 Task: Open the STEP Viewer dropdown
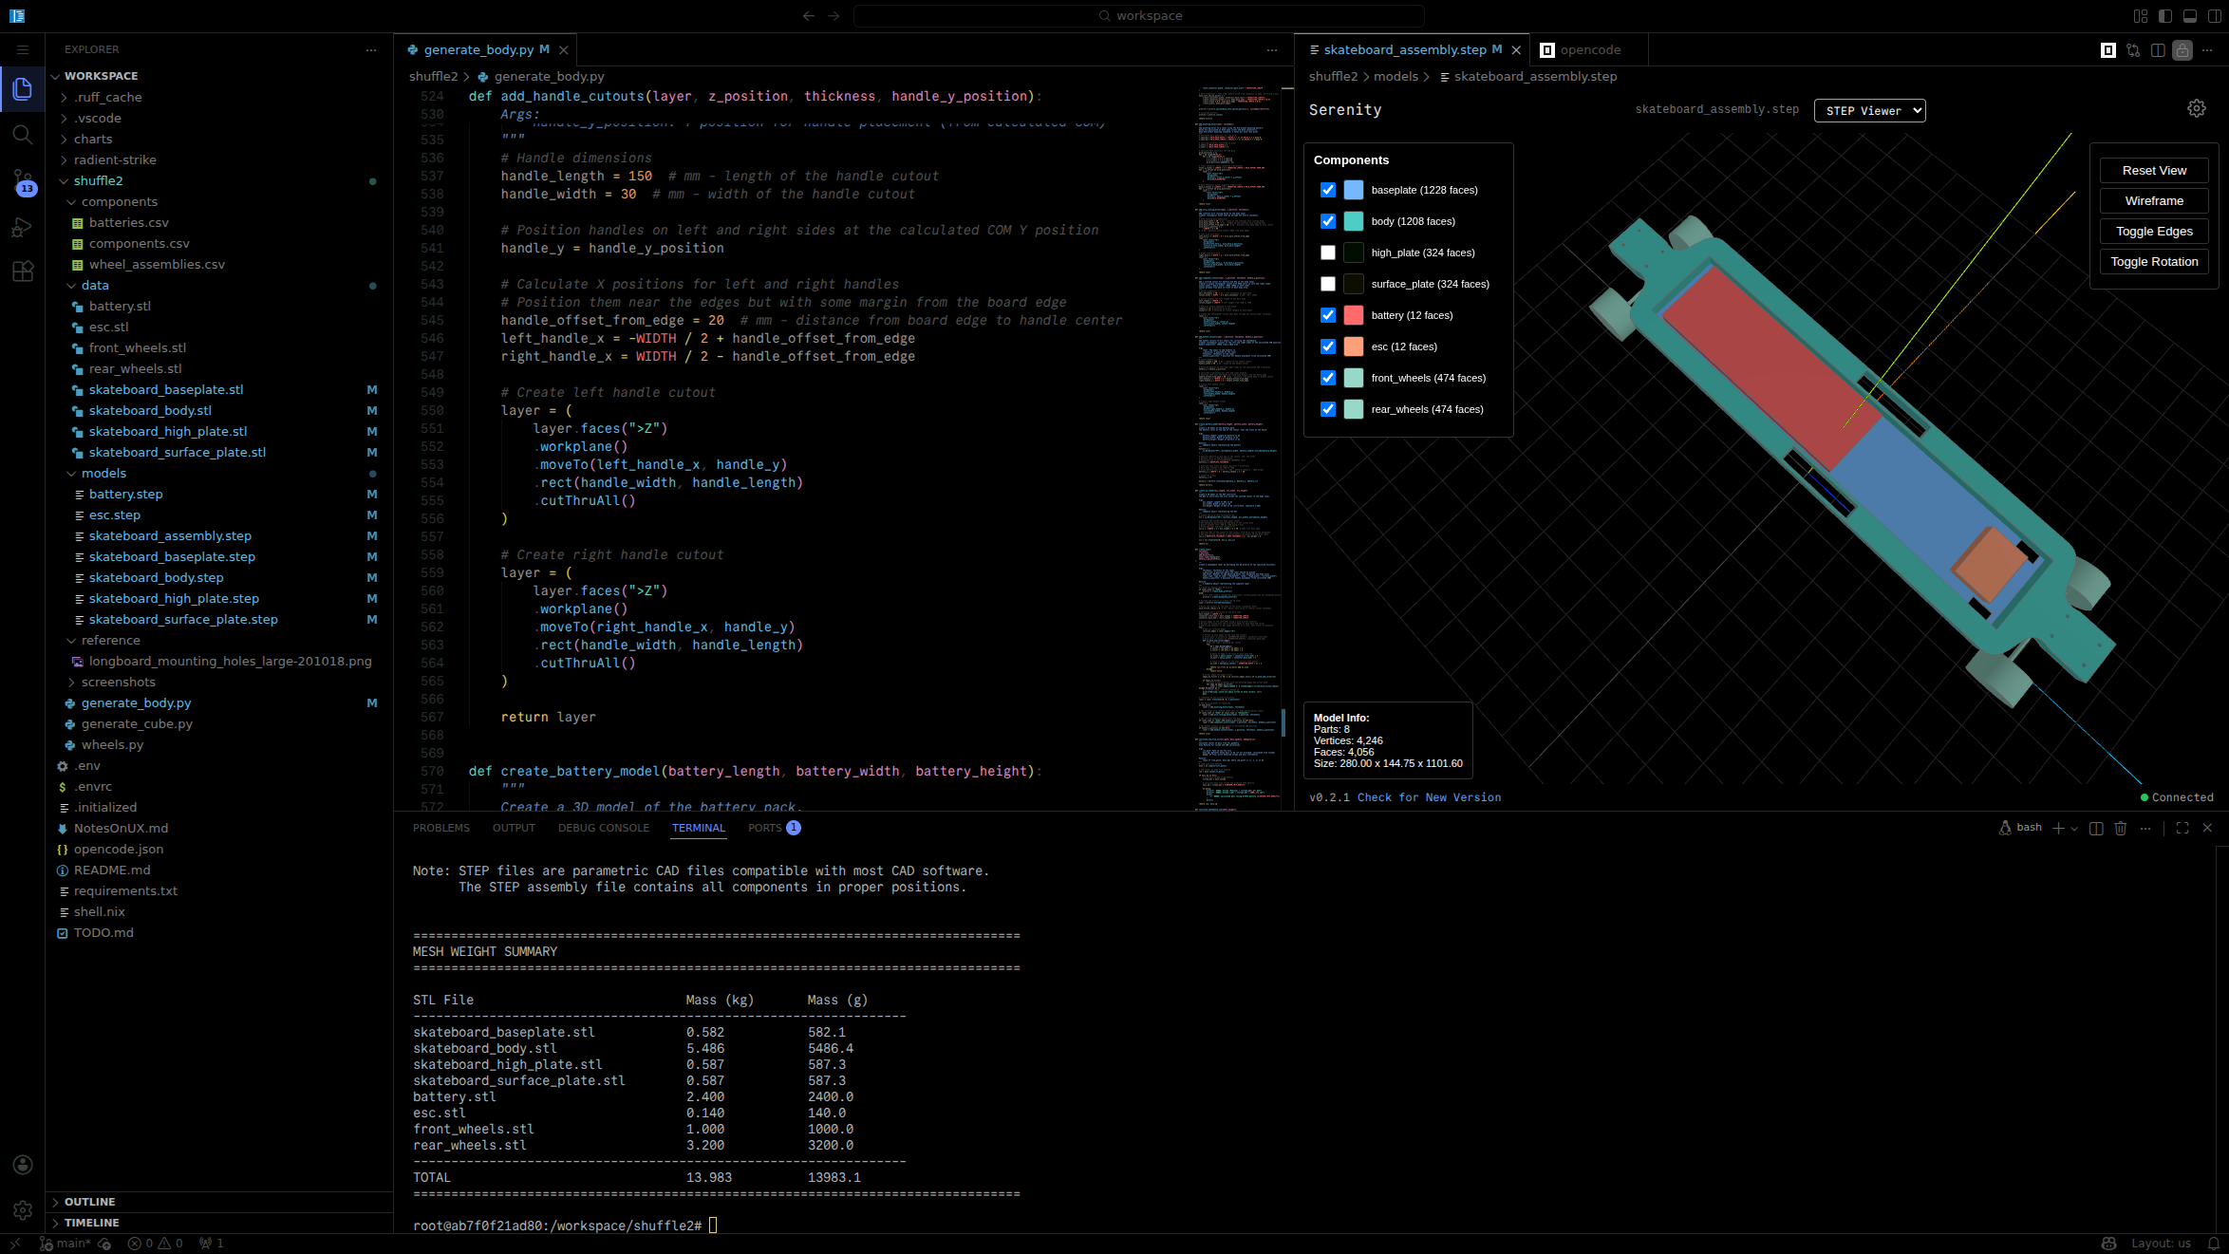[x=1868, y=110]
